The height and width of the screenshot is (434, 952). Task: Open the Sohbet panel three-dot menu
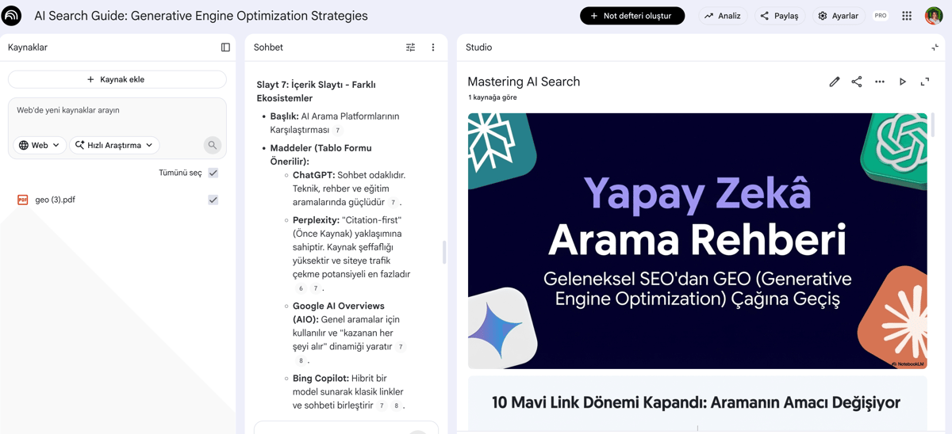point(433,48)
